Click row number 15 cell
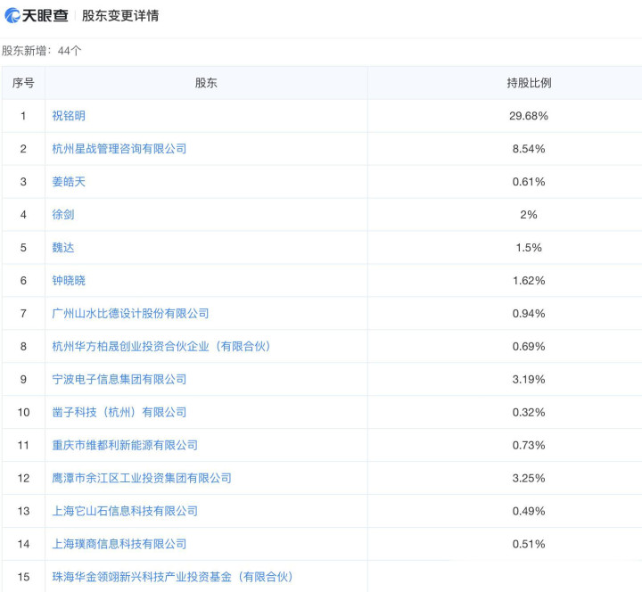 pos(23,577)
